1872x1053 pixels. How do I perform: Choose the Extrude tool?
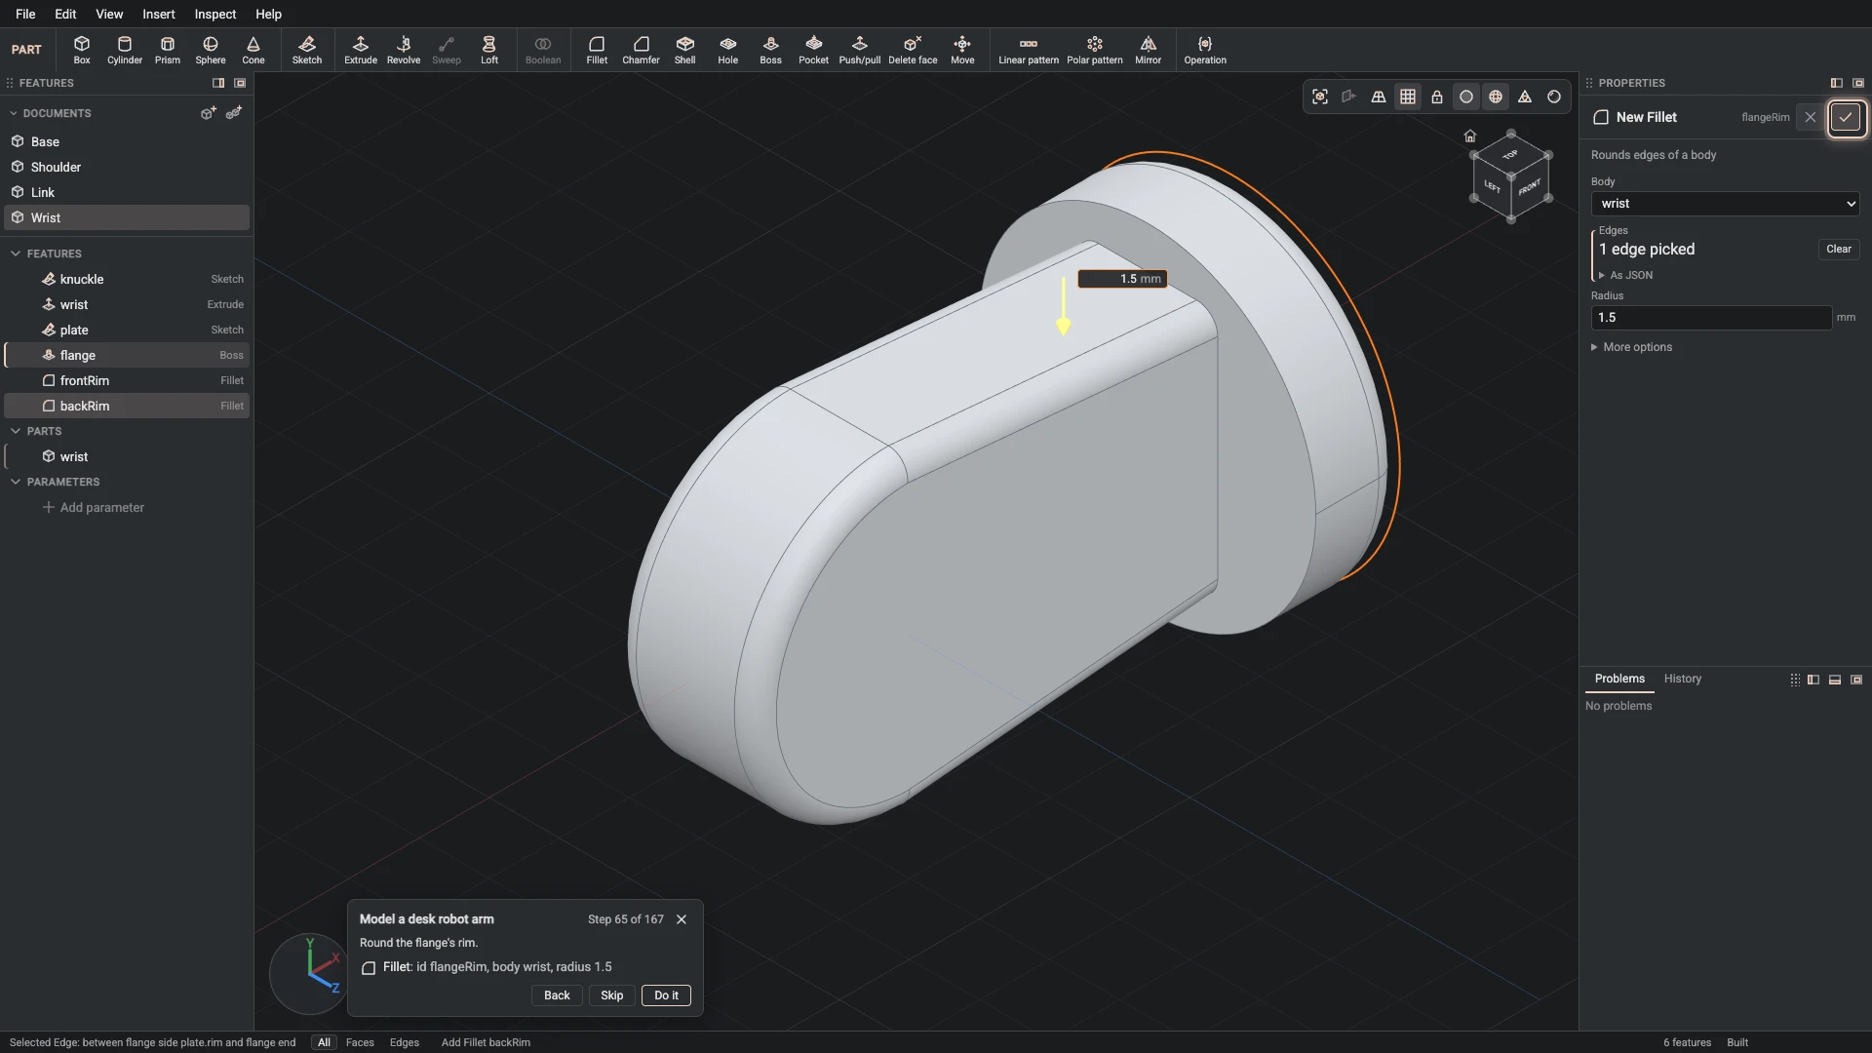click(x=361, y=50)
